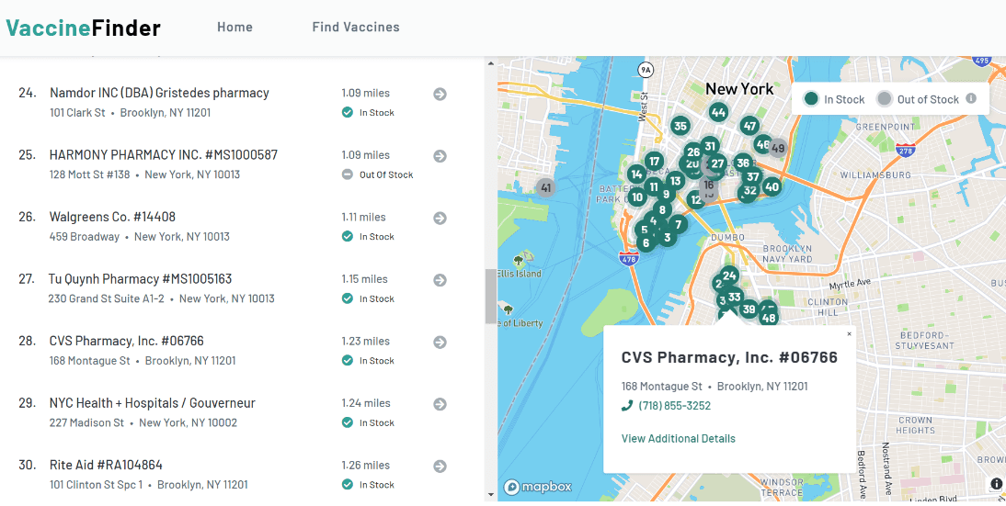This screenshot has height=506, width=1006.
Task: Open details arrow for Tu Quynh Pharmacy
Action: coord(440,280)
